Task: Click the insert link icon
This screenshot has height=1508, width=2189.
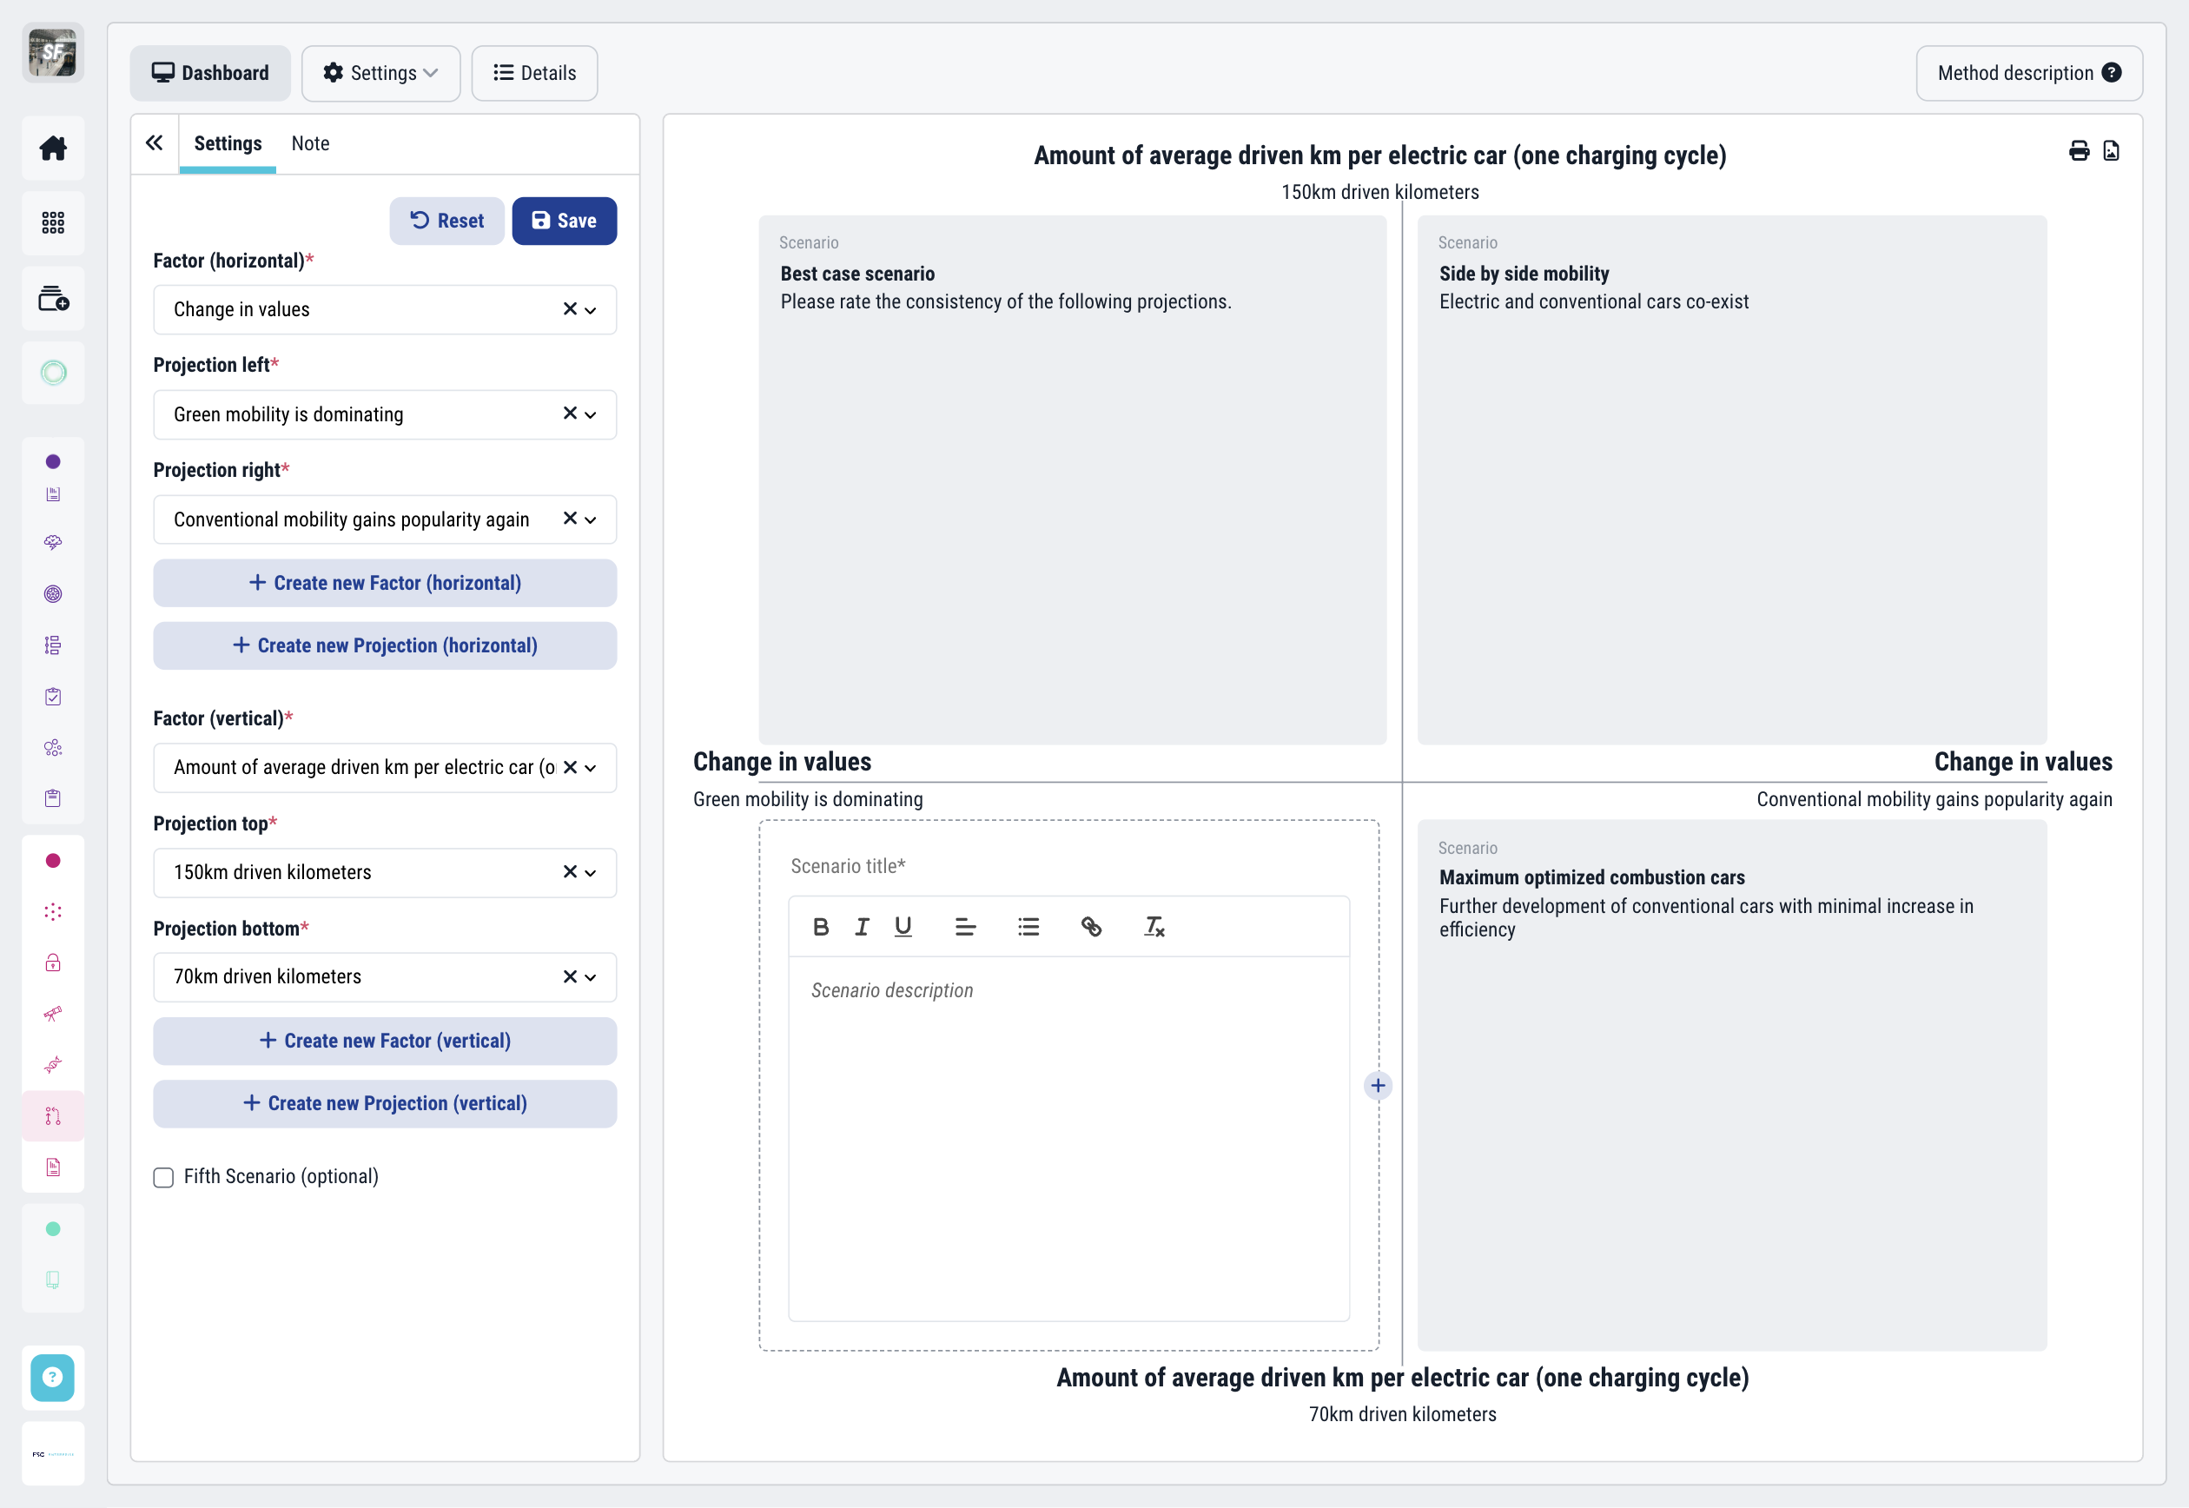Action: 1090,927
